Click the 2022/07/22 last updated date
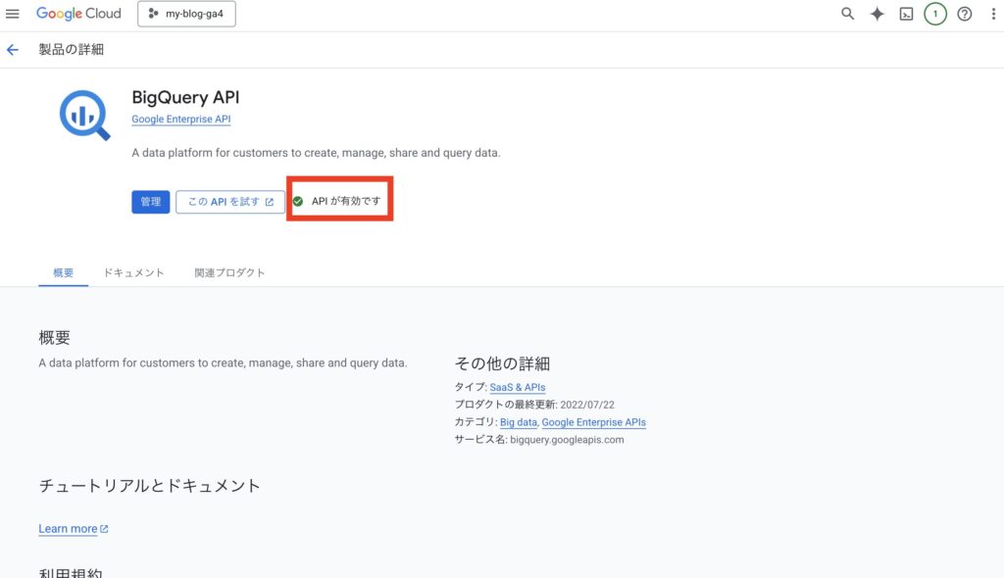The image size is (1004, 578). point(587,405)
